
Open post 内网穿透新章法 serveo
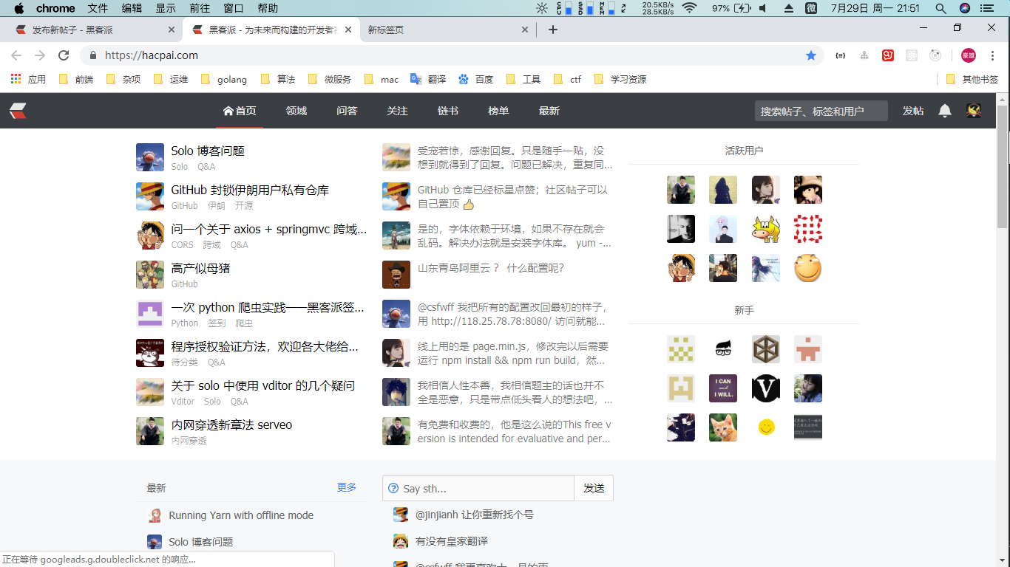231,425
